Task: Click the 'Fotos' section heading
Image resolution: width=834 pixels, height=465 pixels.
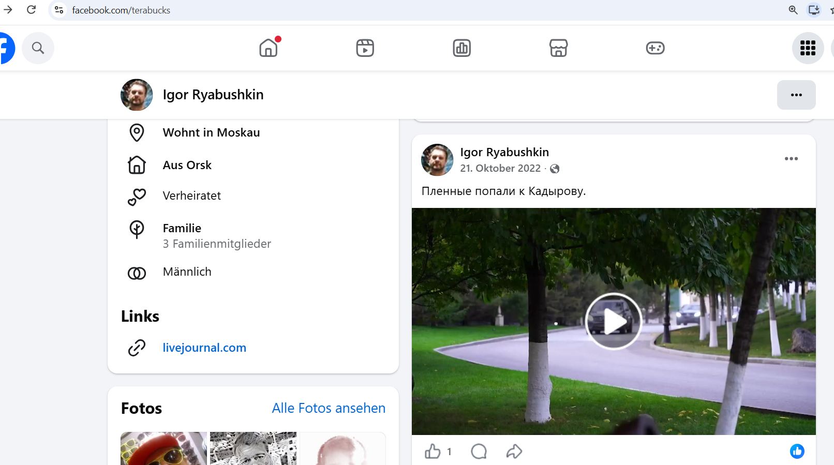Action: [x=141, y=408]
